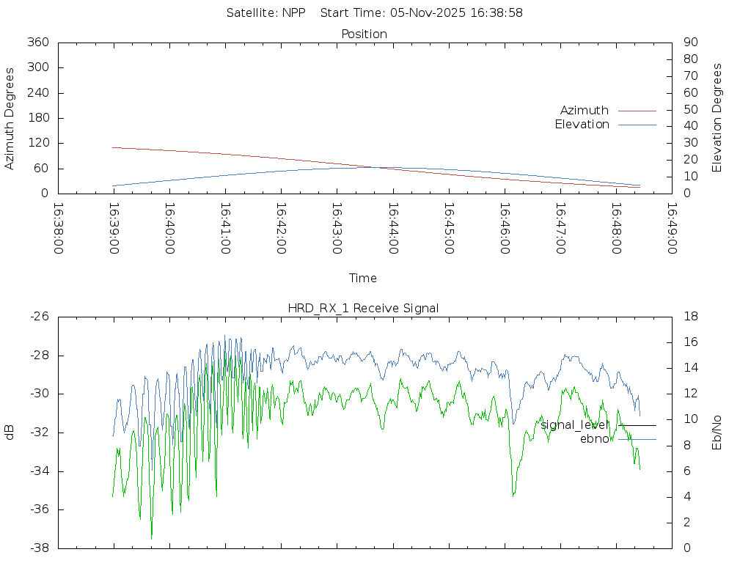Click the HRD_RX_1 Receive Signal title
This screenshot has width=751, height=563.
(x=364, y=309)
